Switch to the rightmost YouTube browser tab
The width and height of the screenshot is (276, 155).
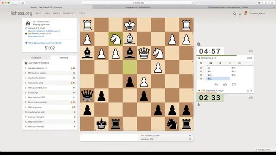[228, 7]
